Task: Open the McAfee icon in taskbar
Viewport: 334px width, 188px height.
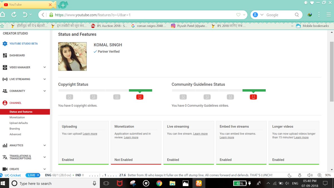Action: 119,183
